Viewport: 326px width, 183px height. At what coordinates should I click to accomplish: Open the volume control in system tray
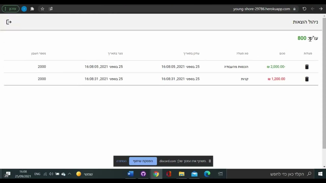click(x=51, y=174)
